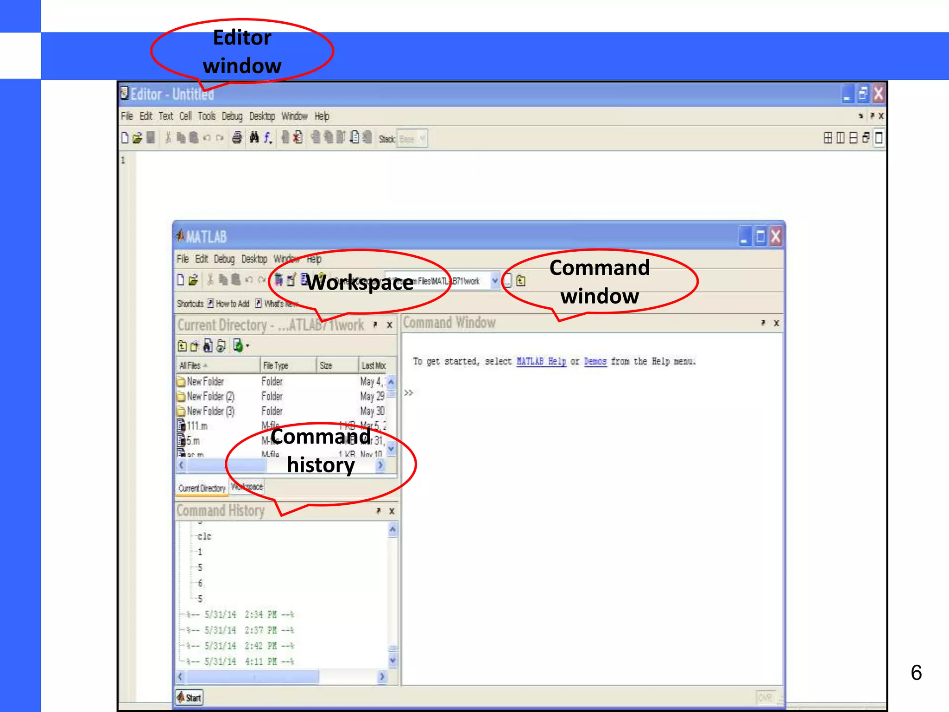The width and height of the screenshot is (949, 712).
Task: Click Find Files icon in Current Directory panel
Action: 208,346
